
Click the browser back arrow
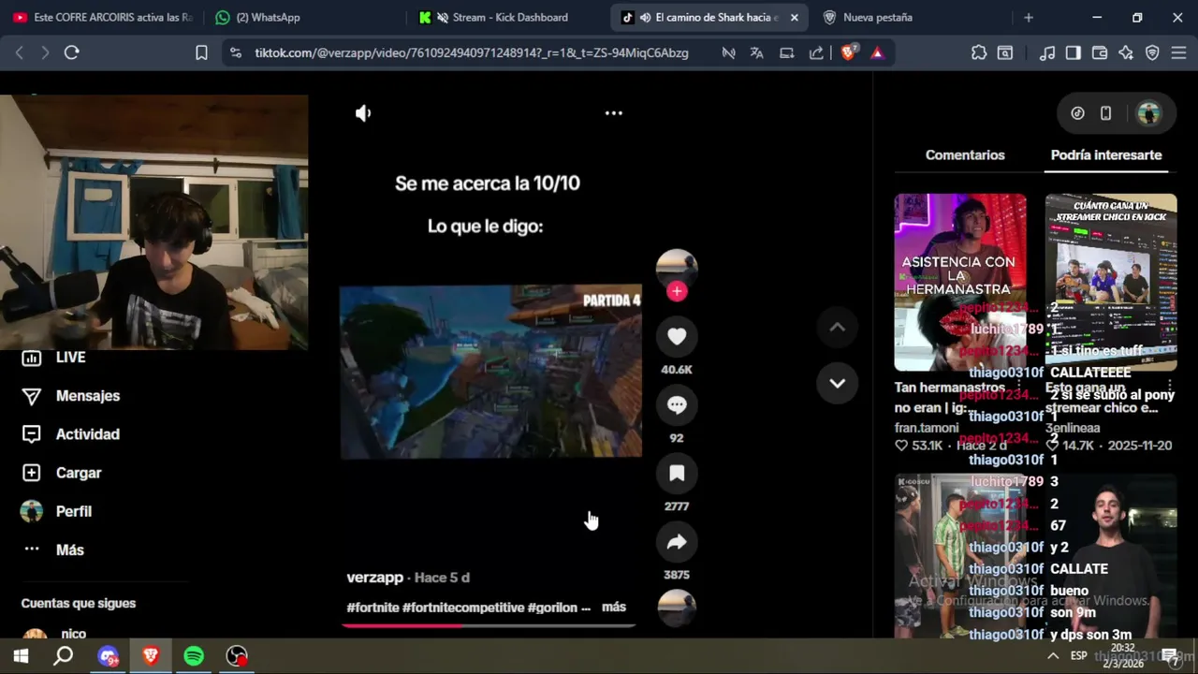pyautogui.click(x=19, y=53)
